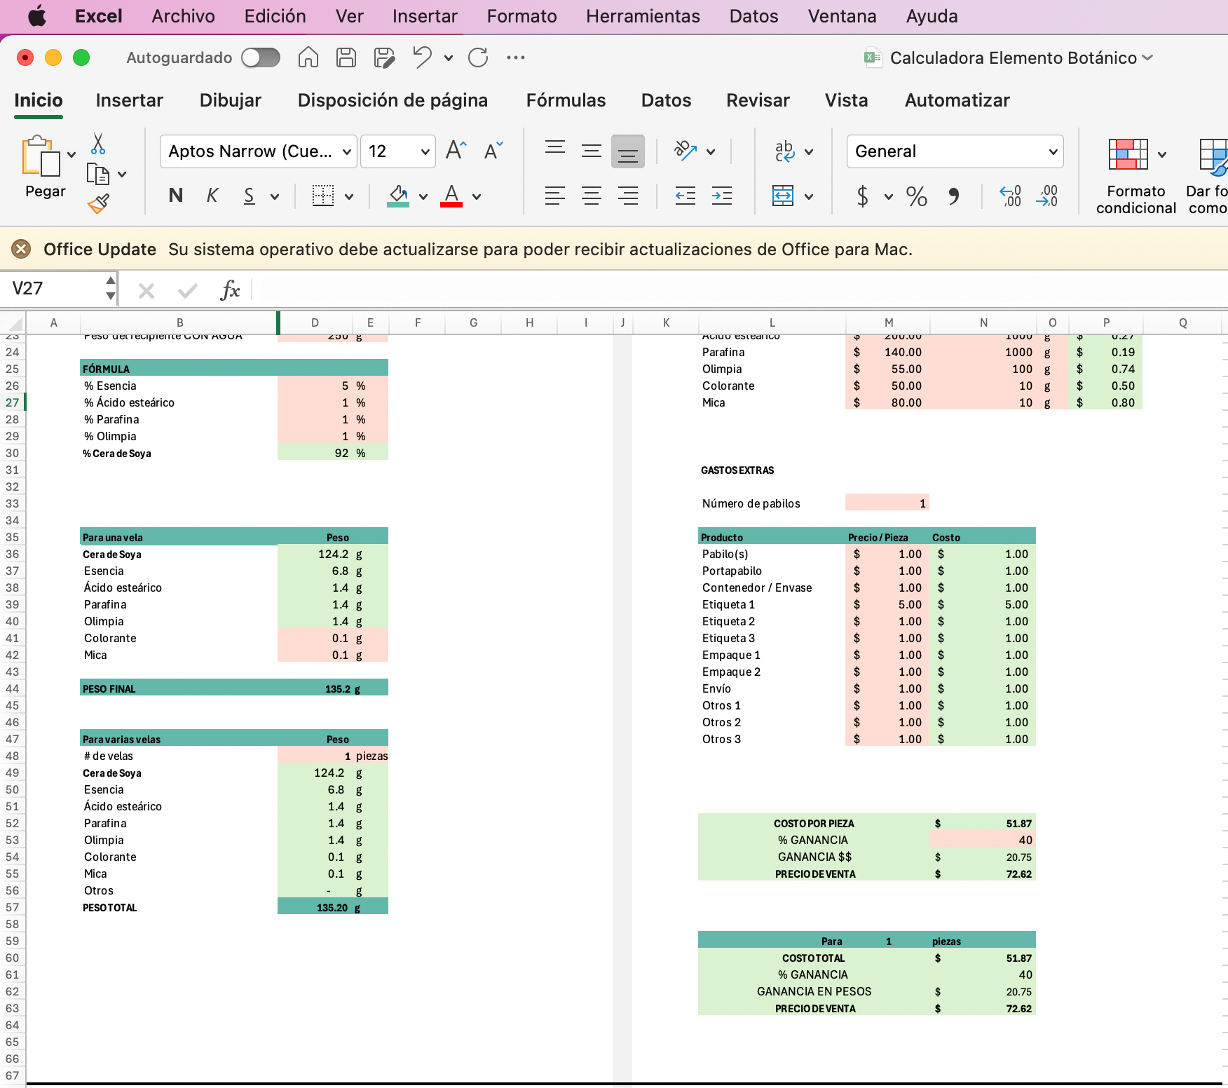Dismiss the Office Update notification bar
Screen dimensions: 1228x1088
pyautogui.click(x=22, y=249)
